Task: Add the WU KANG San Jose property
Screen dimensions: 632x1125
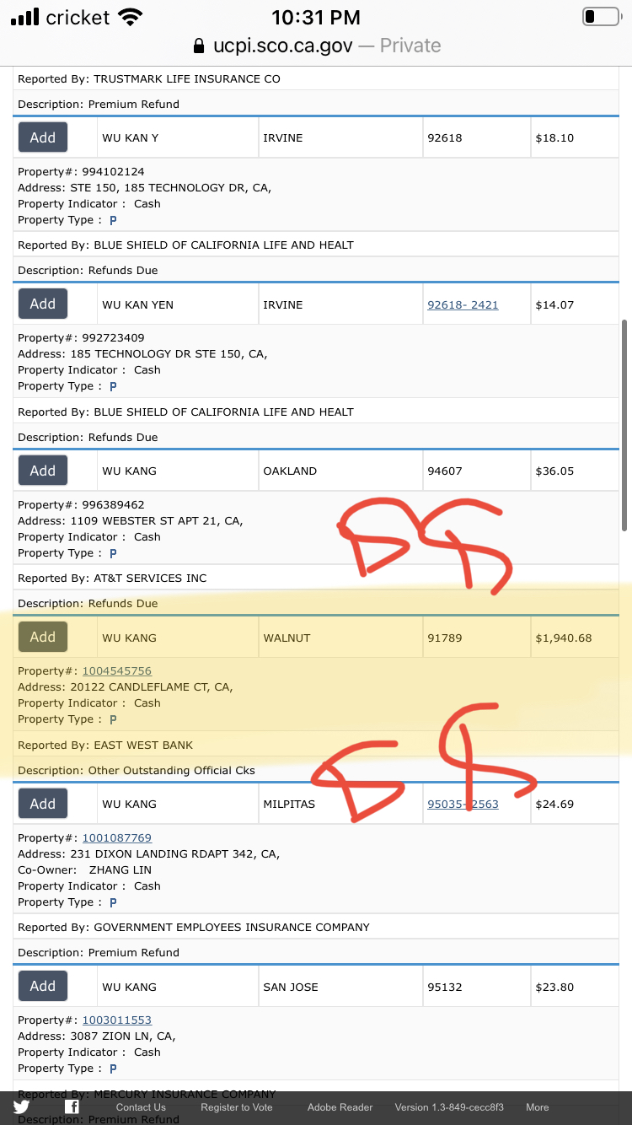Action: (x=43, y=986)
